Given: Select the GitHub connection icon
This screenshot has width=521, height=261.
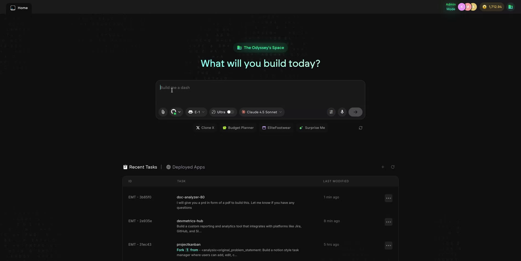Looking at the screenshot, I should (173, 112).
